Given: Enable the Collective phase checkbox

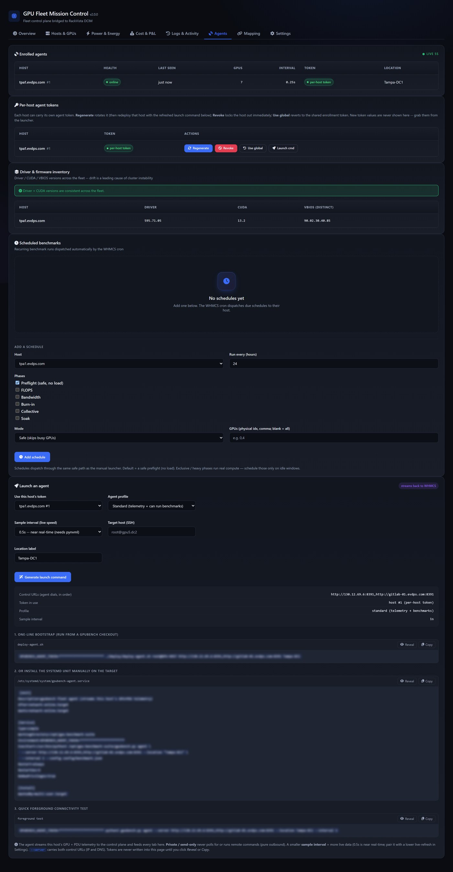Looking at the screenshot, I should (x=17, y=411).
